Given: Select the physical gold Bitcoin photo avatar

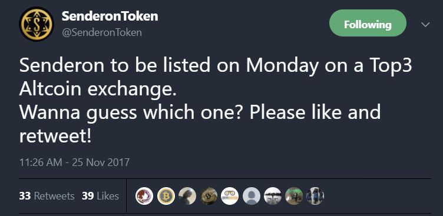Looking at the screenshot, I should (209, 196).
